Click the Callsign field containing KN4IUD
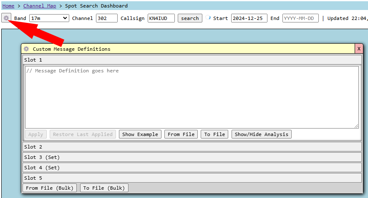 click(x=161, y=18)
